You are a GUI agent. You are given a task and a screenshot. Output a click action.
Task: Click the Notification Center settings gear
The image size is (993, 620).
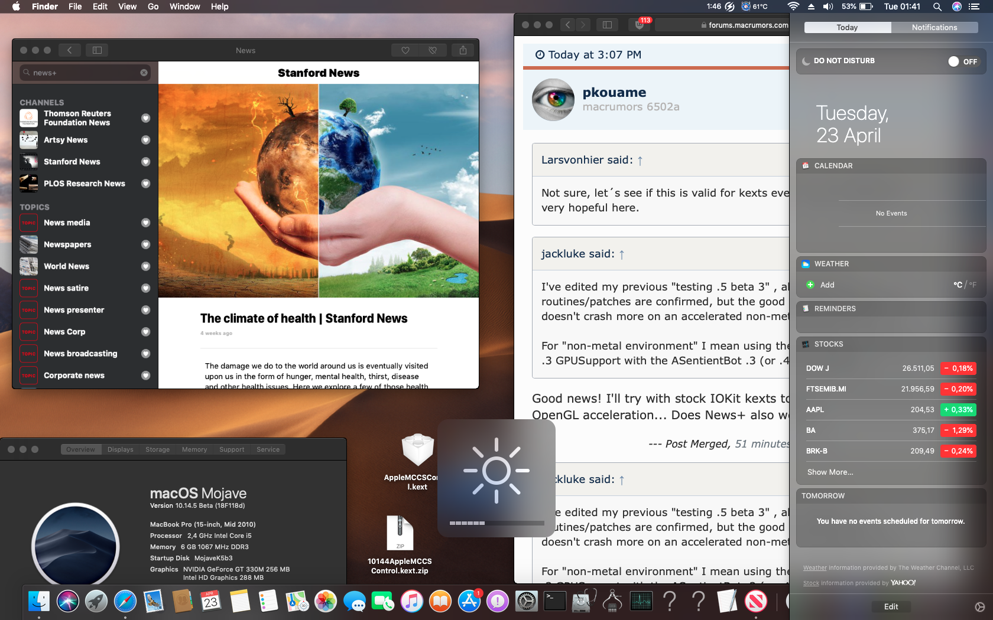pos(979,607)
